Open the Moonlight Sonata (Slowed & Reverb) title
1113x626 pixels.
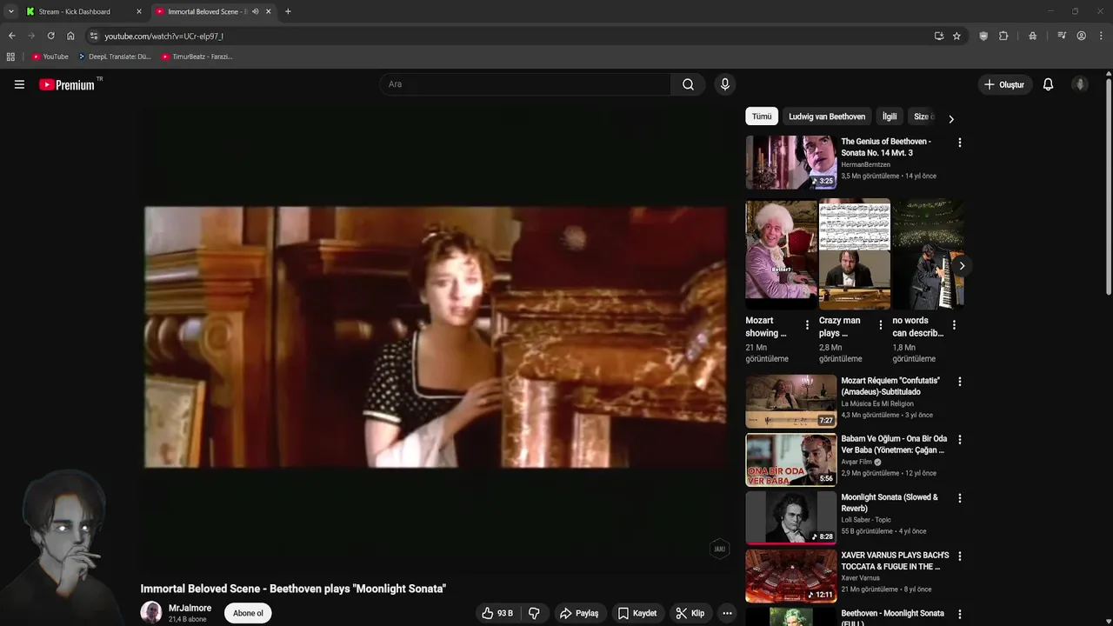pyautogui.click(x=890, y=503)
